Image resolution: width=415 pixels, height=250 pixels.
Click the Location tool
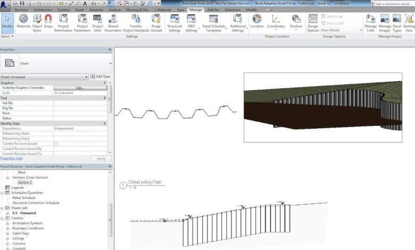257,21
